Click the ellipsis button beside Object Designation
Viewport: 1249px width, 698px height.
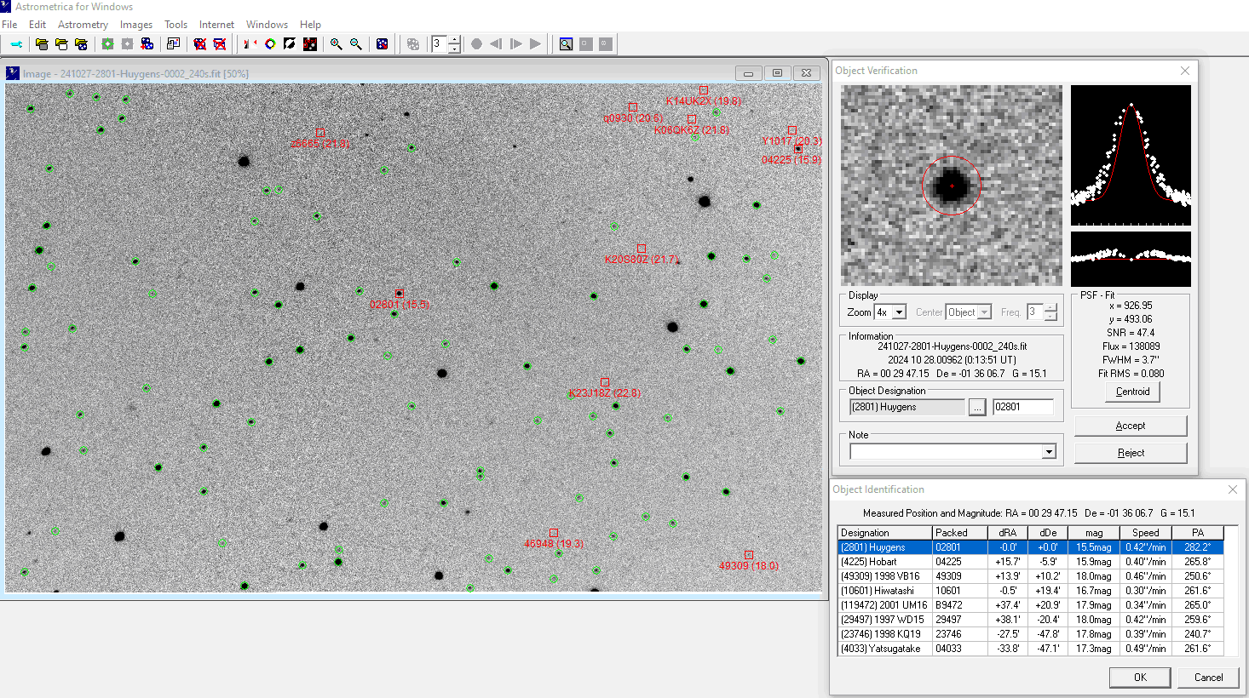[977, 407]
